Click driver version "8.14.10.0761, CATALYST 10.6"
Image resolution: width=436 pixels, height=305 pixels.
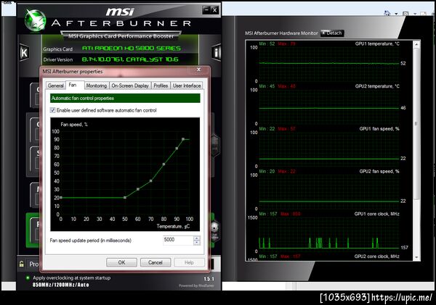tap(130, 59)
